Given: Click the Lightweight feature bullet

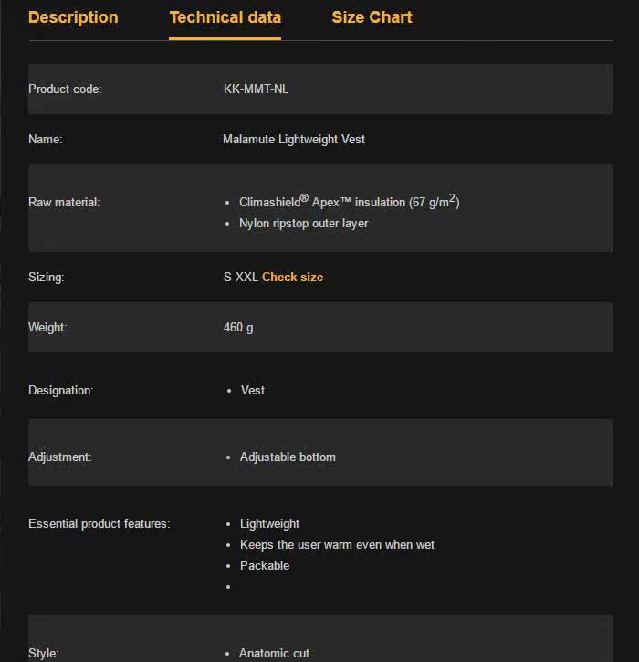Looking at the screenshot, I should pyautogui.click(x=269, y=523).
